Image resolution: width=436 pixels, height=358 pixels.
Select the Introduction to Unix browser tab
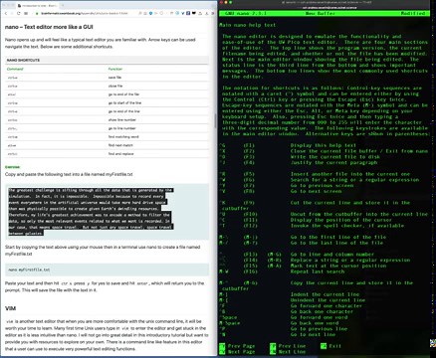click(x=37, y=6)
